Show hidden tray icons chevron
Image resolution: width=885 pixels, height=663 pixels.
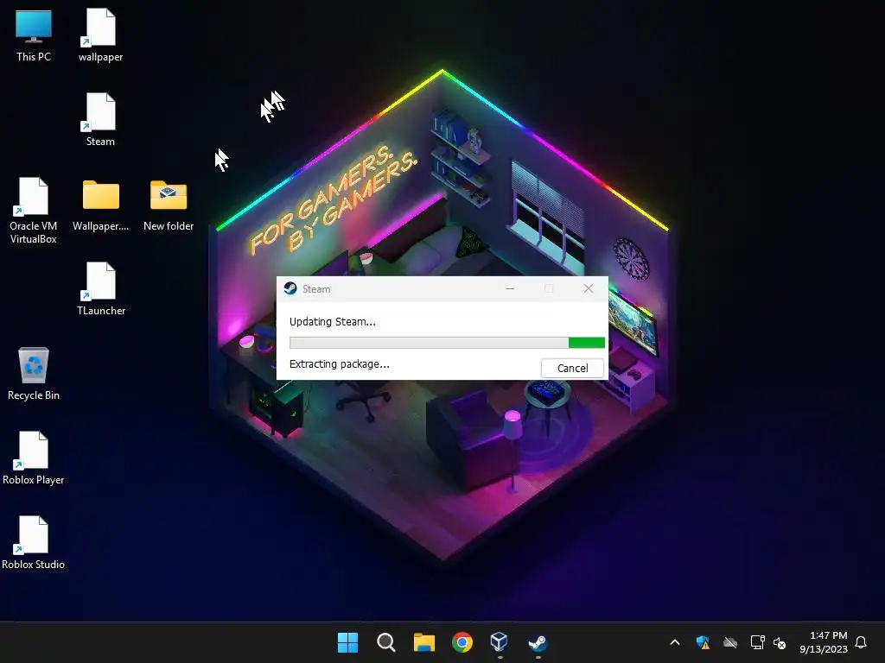pos(674,642)
